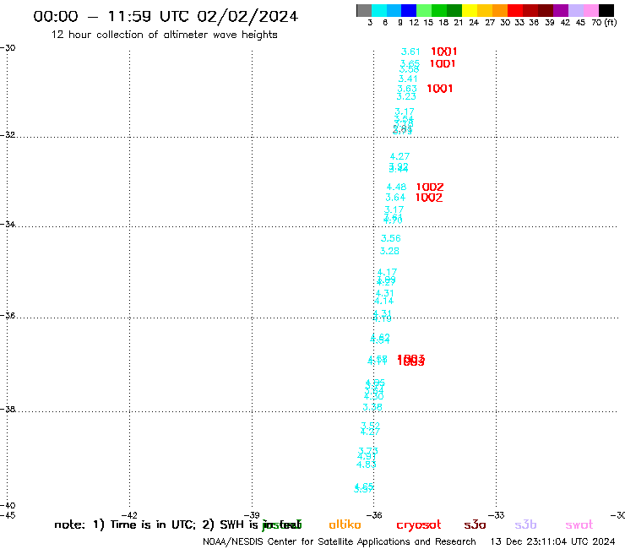Image resolution: width=625 pixels, height=549 pixels.
Task: Click the wave height value '3.23'
Action: tap(406, 96)
